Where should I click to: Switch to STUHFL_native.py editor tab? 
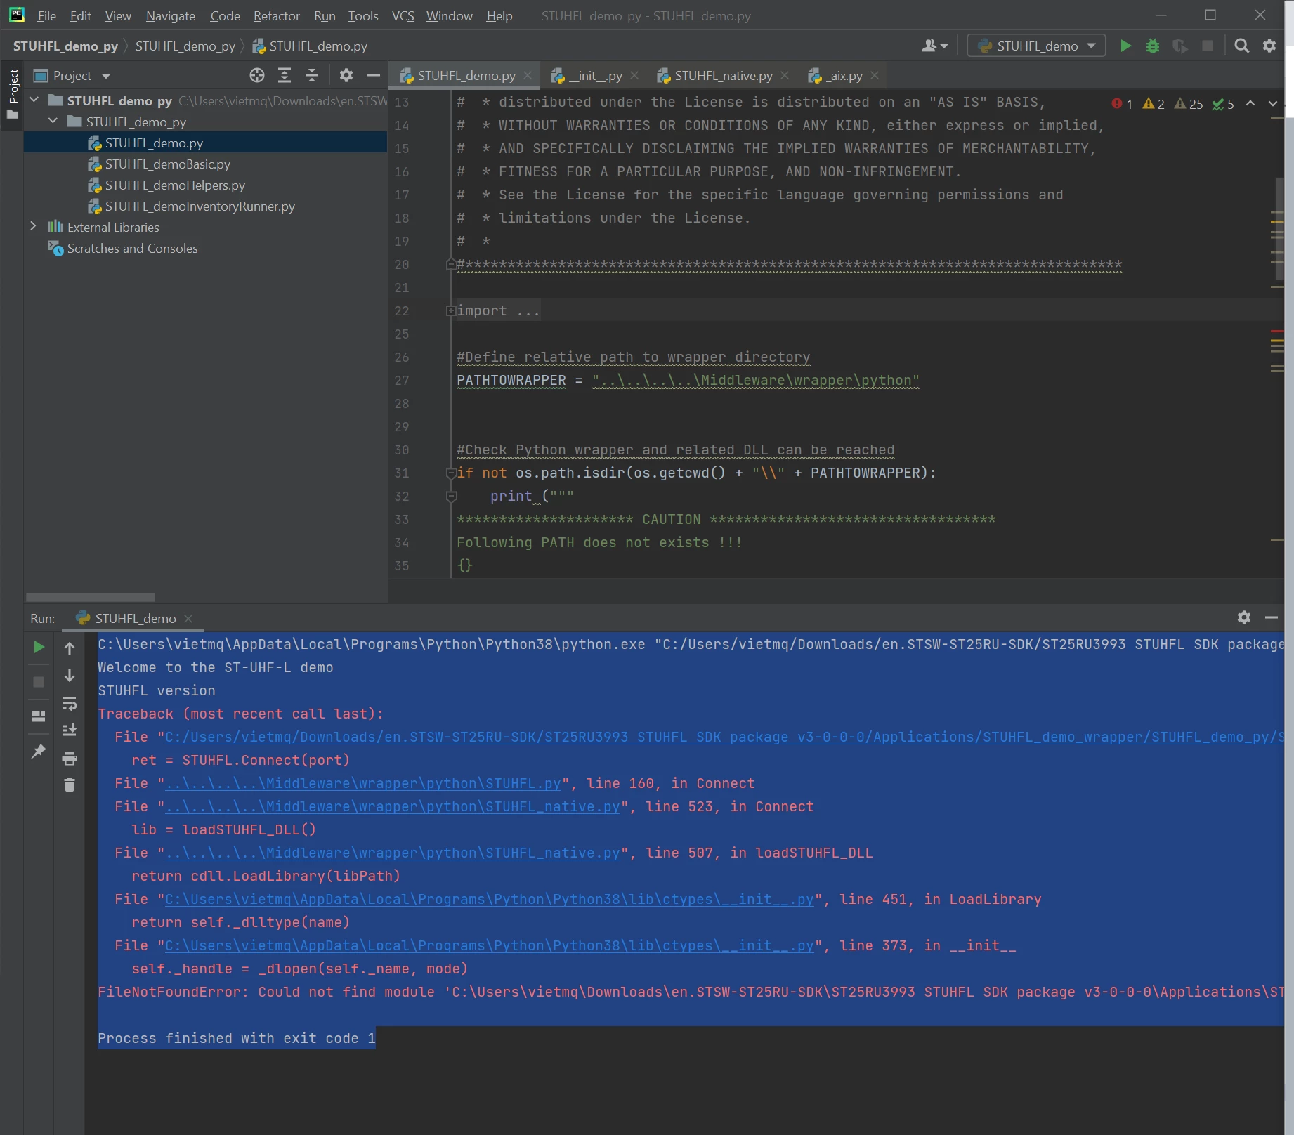[x=723, y=75]
